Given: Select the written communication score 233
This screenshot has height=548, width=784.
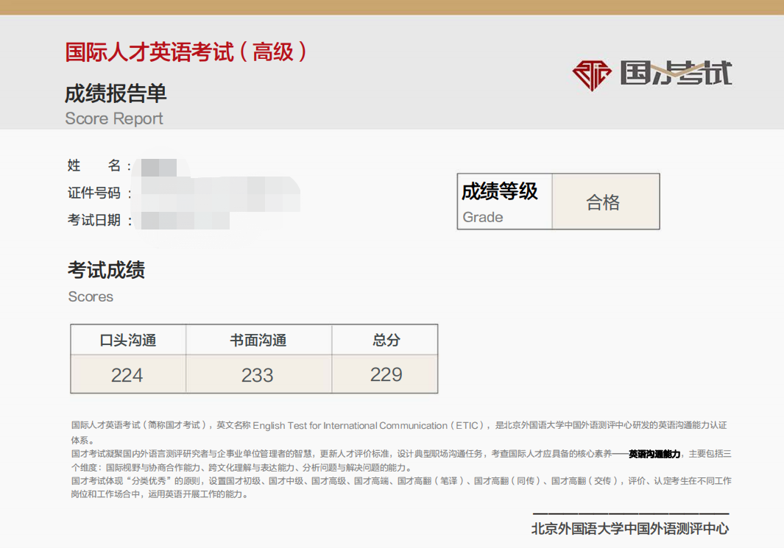Looking at the screenshot, I should coord(258,375).
